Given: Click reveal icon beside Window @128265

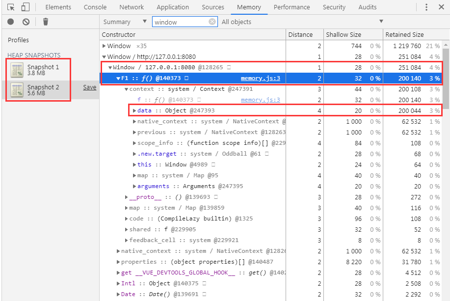Looking at the screenshot, I should point(229,67).
